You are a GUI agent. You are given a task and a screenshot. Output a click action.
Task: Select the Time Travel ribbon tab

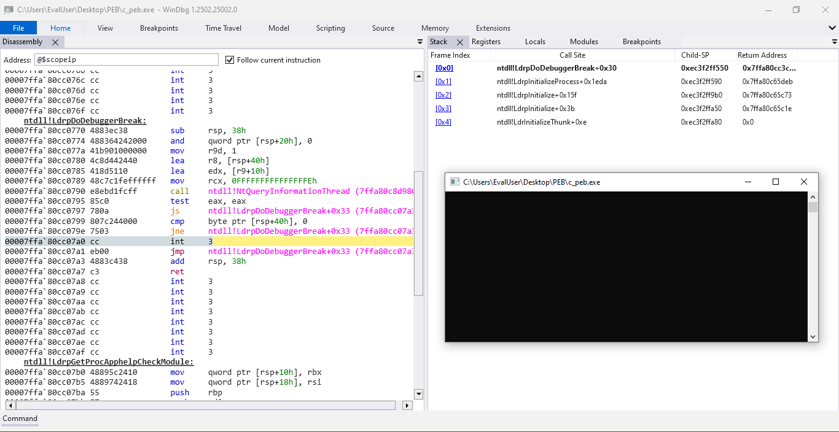(224, 28)
